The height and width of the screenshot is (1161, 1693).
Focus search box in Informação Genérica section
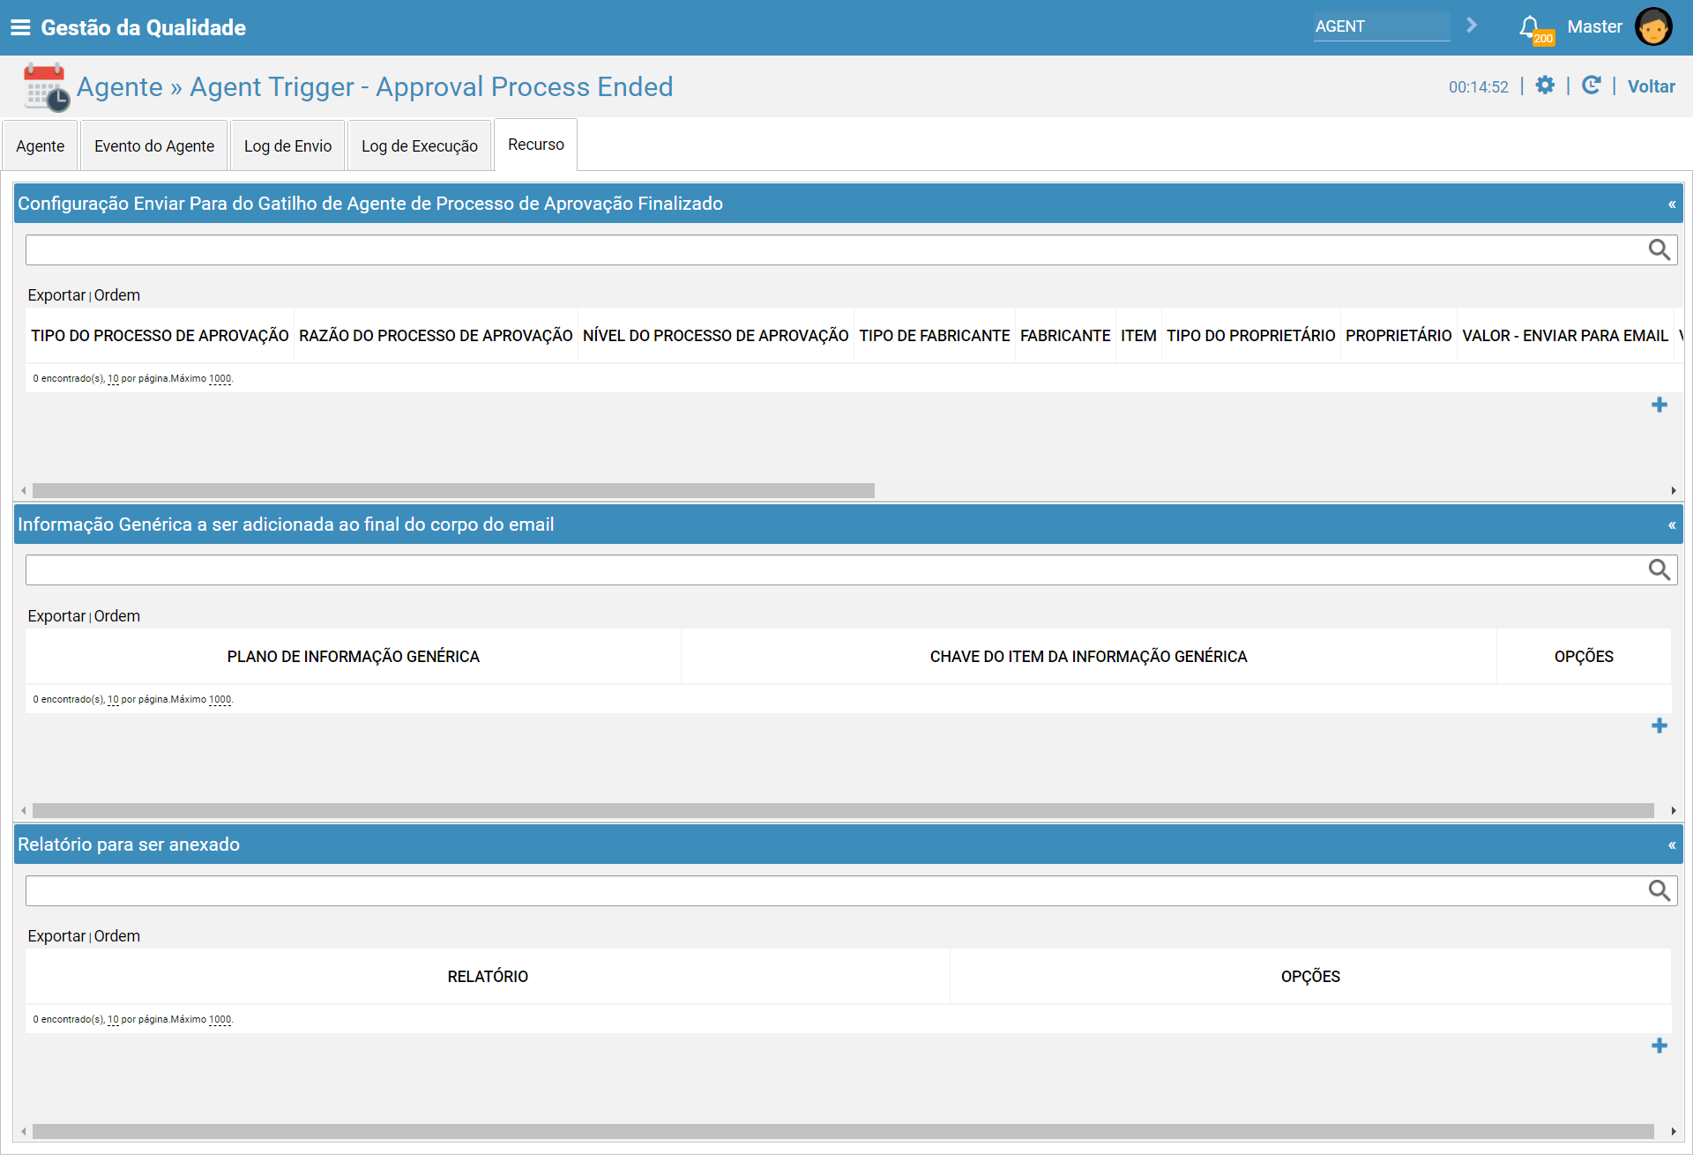coord(836,570)
